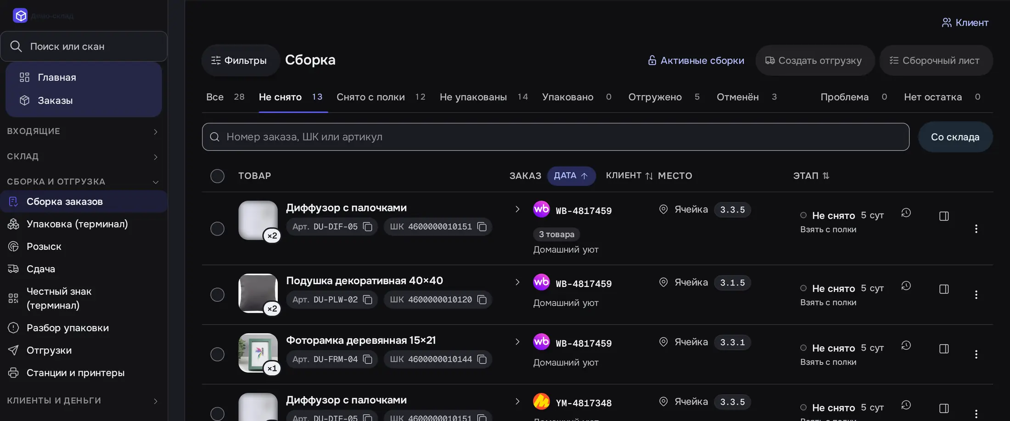Copy barcode 4600000010144
This screenshot has height=421, width=1010.
pyautogui.click(x=482, y=359)
